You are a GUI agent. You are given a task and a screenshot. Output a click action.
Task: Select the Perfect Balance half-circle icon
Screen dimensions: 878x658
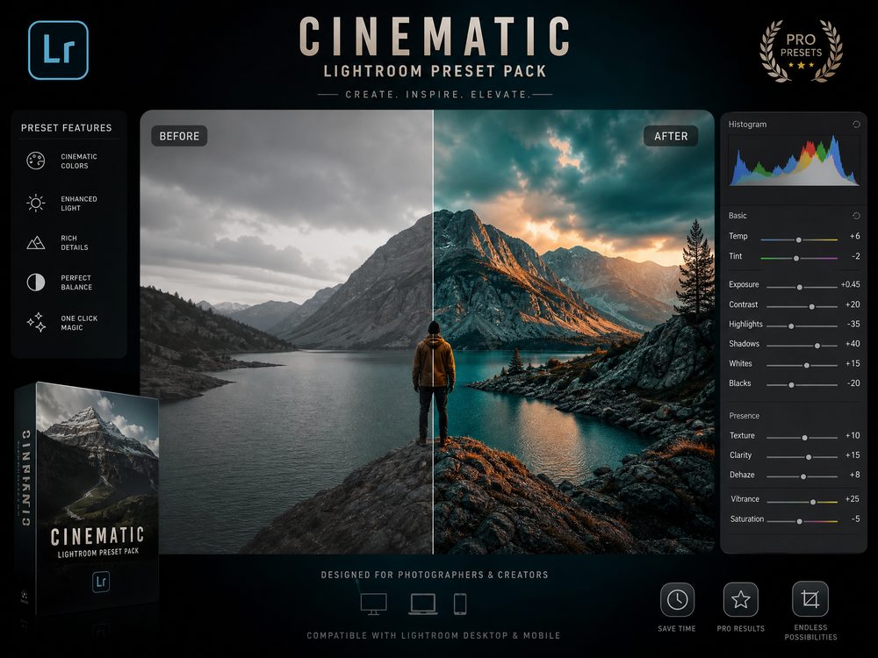(x=36, y=282)
